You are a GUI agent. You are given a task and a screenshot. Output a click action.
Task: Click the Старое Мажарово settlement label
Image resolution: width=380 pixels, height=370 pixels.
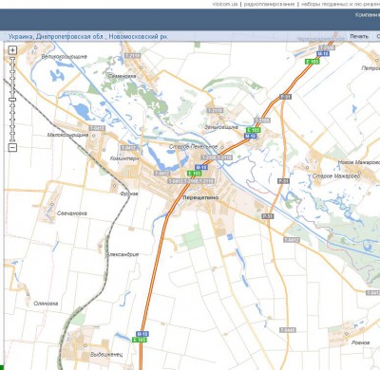pyautogui.click(x=336, y=176)
